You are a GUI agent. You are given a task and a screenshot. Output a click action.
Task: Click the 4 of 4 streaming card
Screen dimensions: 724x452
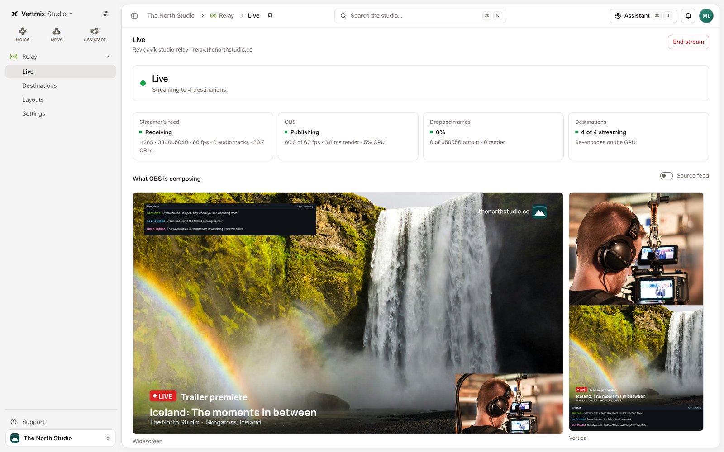(x=638, y=136)
